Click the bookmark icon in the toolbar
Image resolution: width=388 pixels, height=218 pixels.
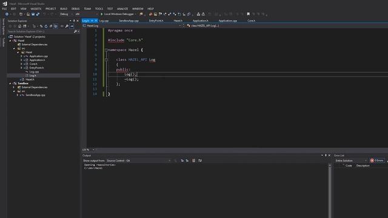(248, 14)
